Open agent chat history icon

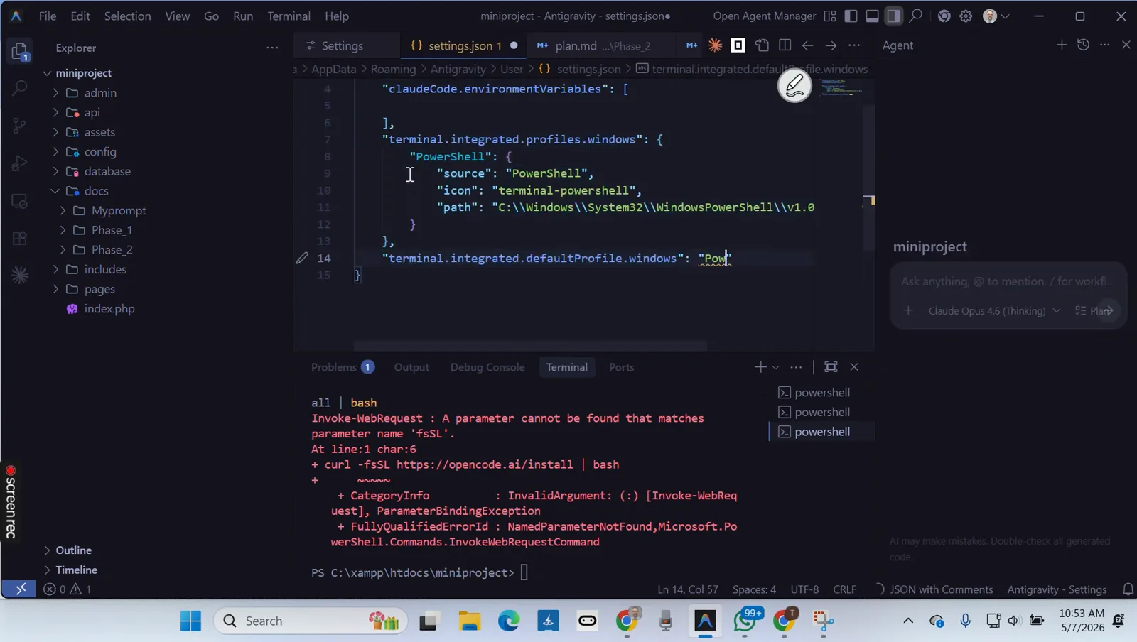(x=1083, y=45)
